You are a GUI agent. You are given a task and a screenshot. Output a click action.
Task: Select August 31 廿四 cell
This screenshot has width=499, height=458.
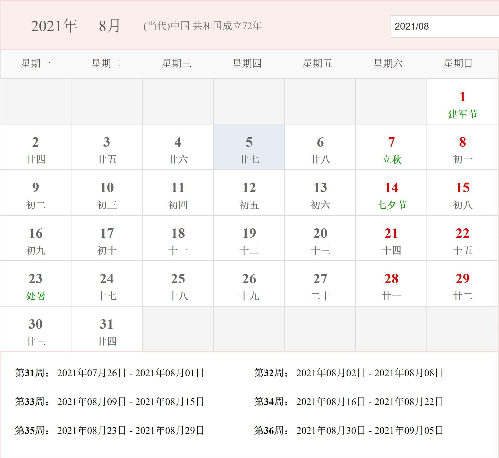tap(107, 329)
